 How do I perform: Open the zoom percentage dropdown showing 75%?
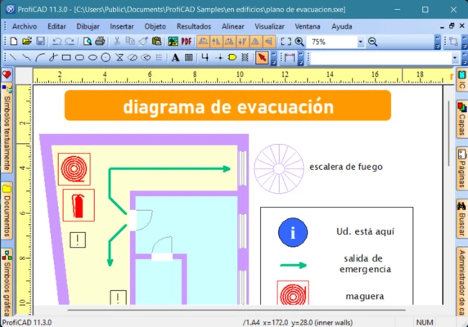[x=361, y=42]
